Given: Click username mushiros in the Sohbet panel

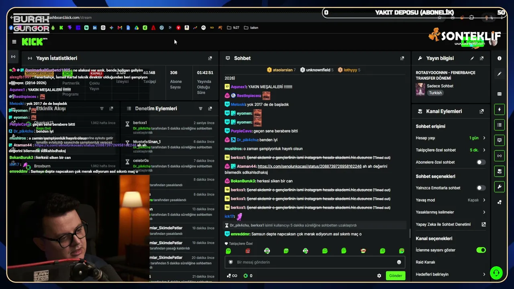Looking at the screenshot, I should pyautogui.click(x=233, y=149).
